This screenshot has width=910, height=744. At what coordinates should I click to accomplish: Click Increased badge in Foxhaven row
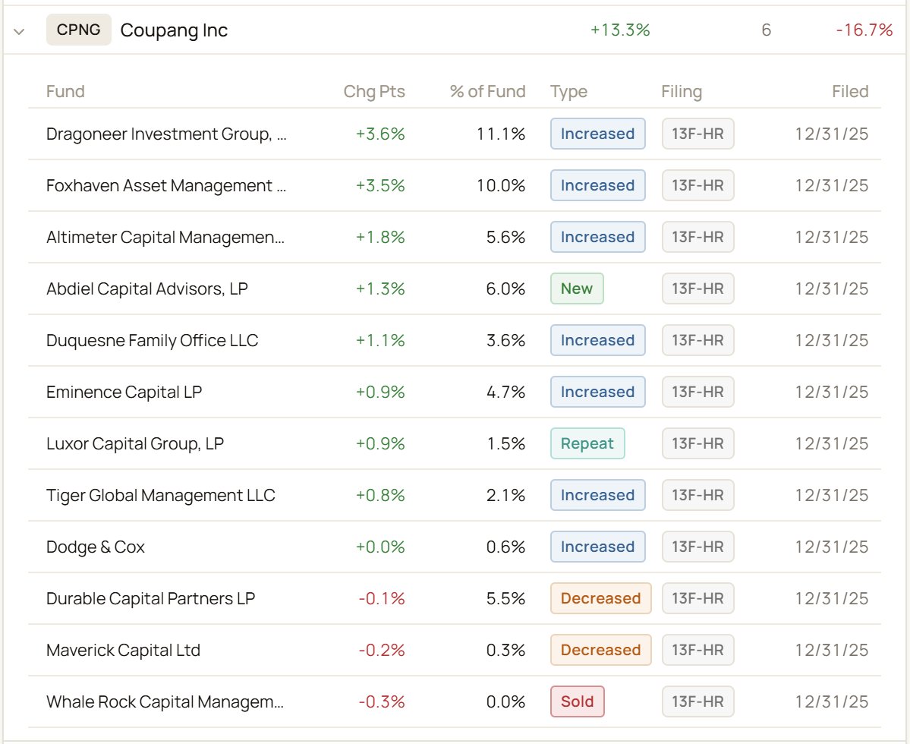[x=598, y=185]
